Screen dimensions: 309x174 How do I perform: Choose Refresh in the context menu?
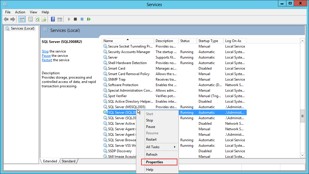157,155
